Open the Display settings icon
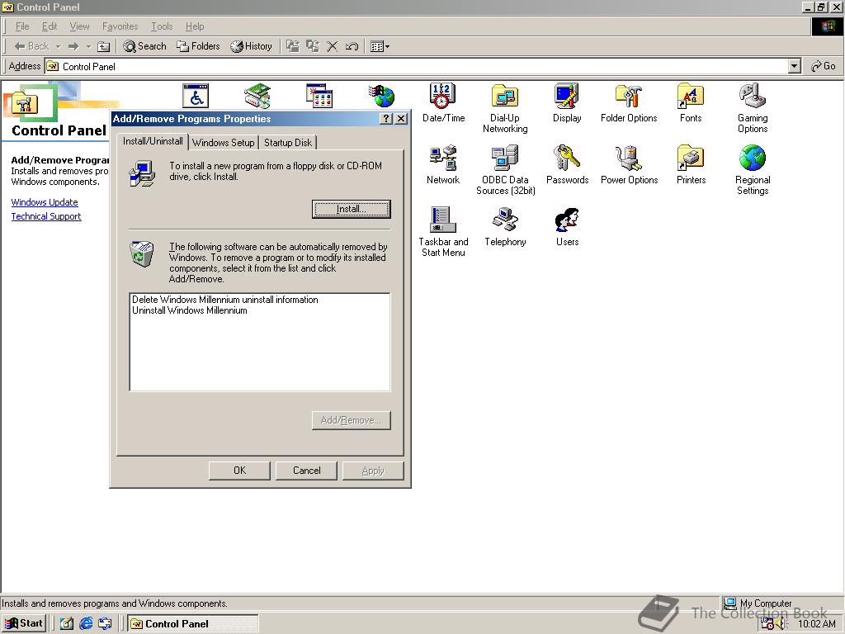 567,102
